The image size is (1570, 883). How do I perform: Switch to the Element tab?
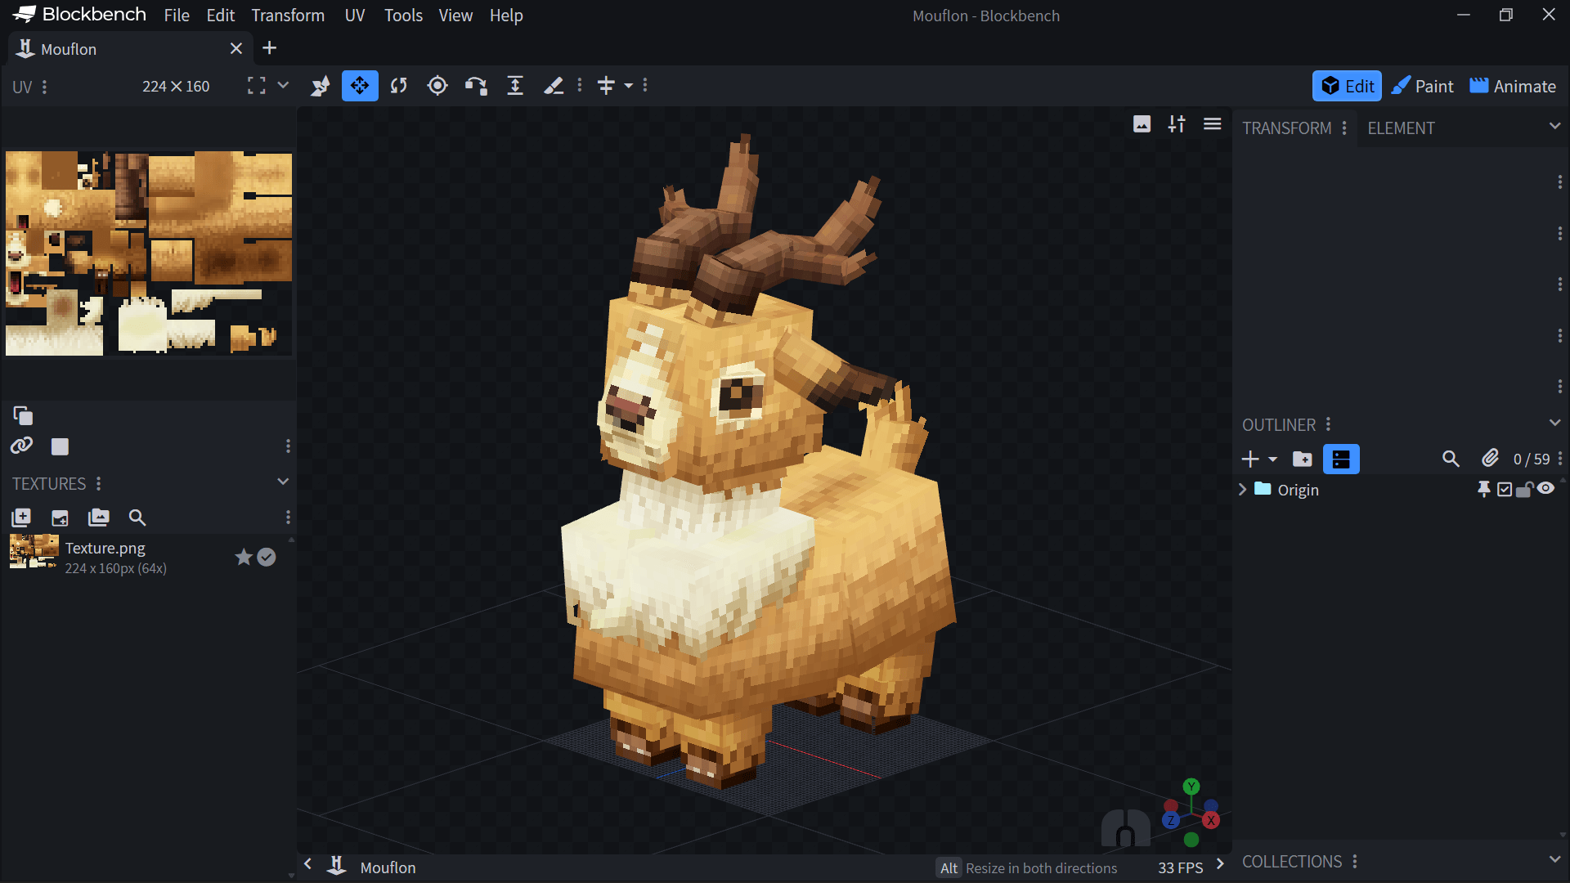click(x=1401, y=128)
